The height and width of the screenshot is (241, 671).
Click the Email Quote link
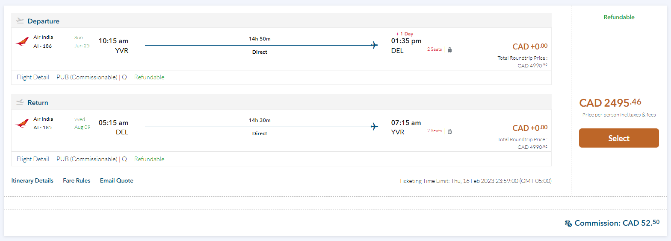117,181
